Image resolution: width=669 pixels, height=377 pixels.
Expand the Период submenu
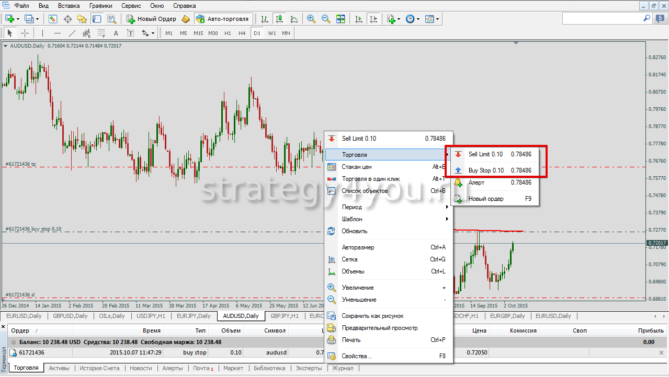pyautogui.click(x=388, y=207)
